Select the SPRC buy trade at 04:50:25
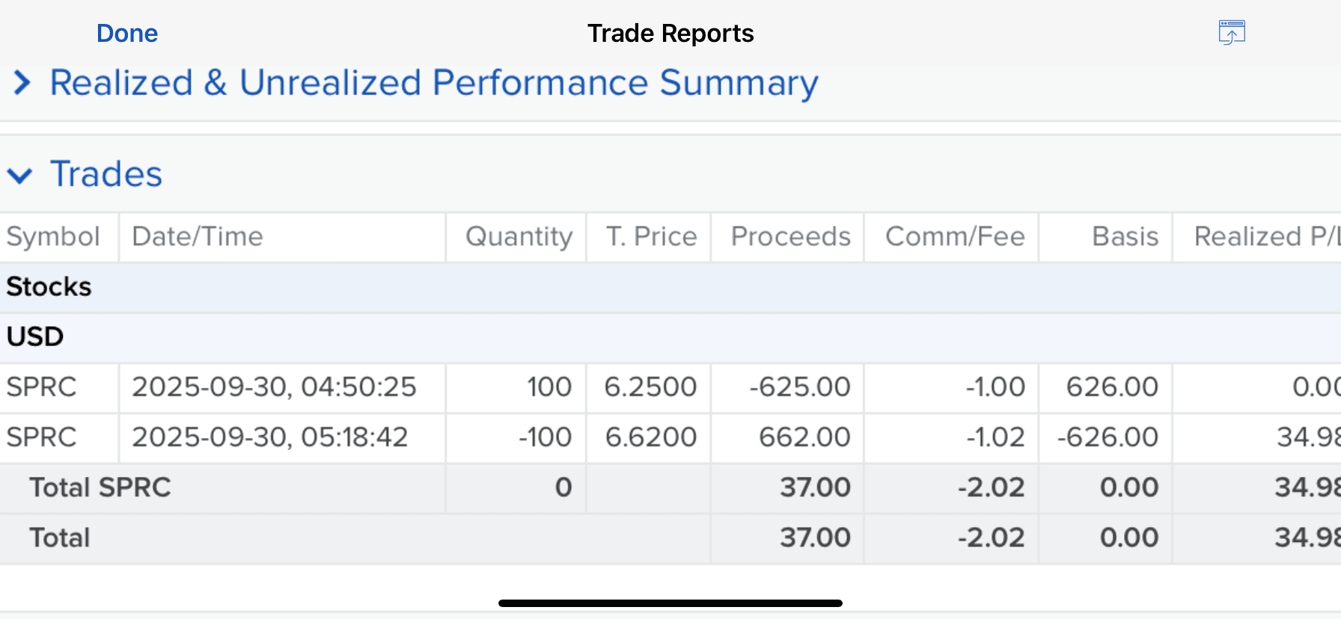The width and height of the screenshot is (1341, 619). 274,387
